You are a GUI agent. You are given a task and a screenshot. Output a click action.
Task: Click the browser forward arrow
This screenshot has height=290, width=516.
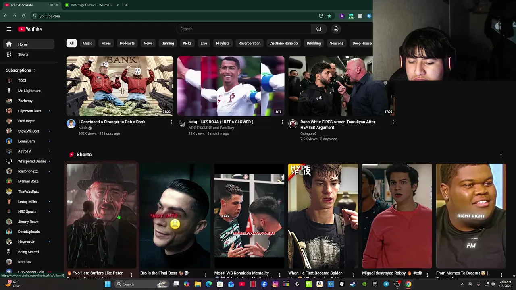pos(14,16)
